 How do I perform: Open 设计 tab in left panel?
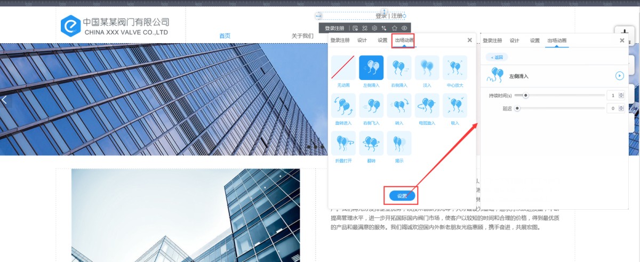(362, 40)
